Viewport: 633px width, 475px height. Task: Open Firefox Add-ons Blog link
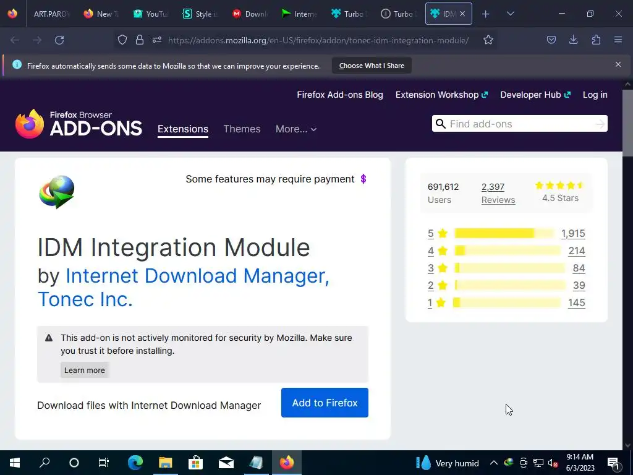(340, 95)
